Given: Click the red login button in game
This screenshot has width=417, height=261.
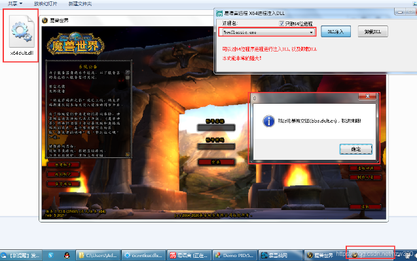Looking at the screenshot, I should point(216,162).
